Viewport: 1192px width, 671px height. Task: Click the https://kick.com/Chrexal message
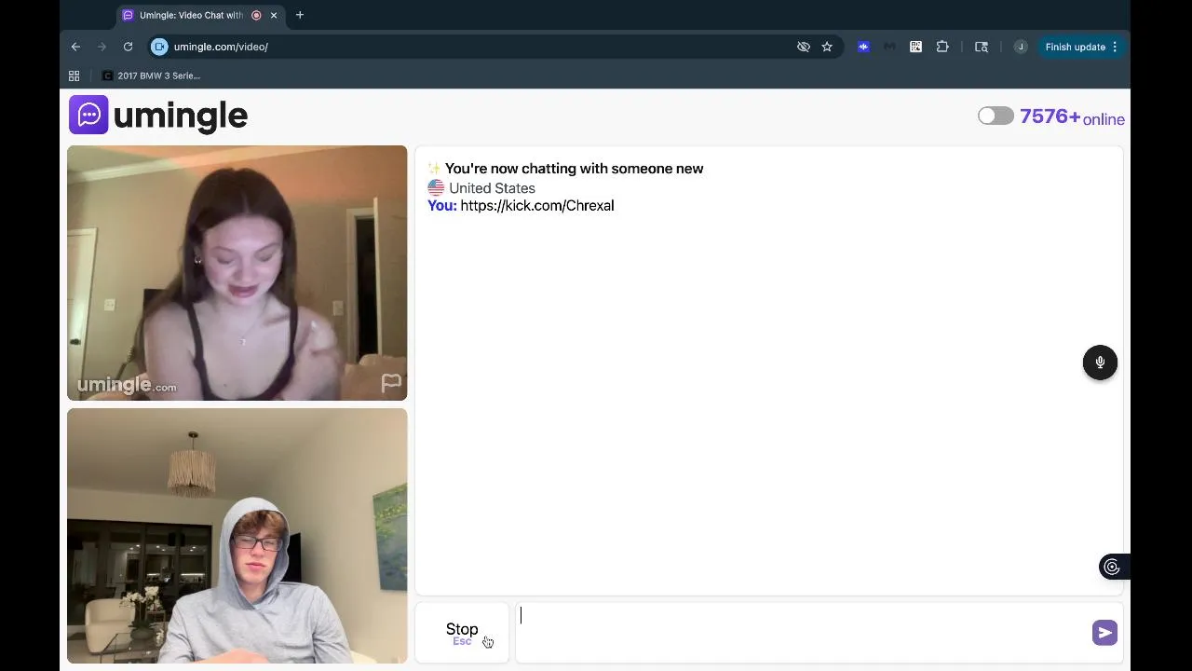pyautogui.click(x=537, y=206)
